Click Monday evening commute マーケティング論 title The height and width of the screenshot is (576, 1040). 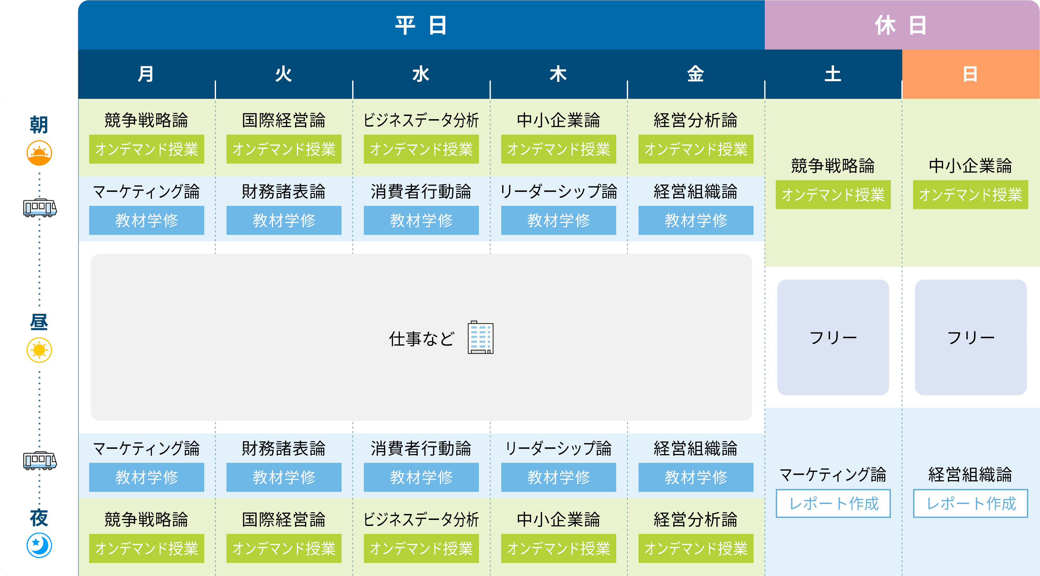[x=147, y=449]
